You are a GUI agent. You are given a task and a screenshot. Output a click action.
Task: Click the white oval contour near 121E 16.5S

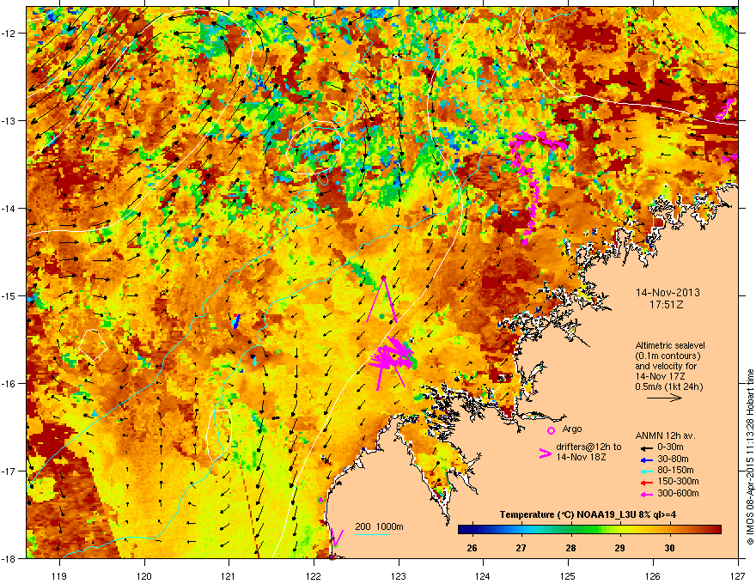pyautogui.click(x=219, y=435)
